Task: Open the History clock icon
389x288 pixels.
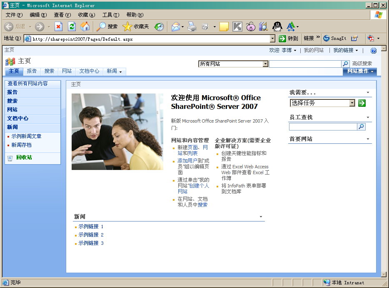Action: 159,27
